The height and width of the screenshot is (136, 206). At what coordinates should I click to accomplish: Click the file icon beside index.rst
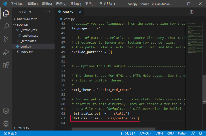[18, 52]
